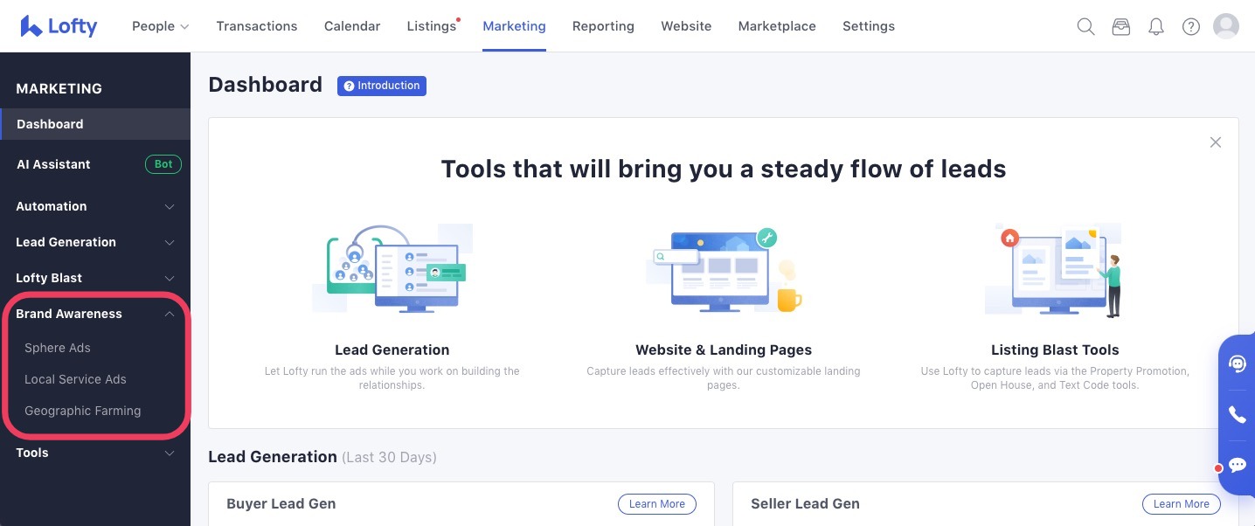
Task: Open the chat widget icon on the right
Action: (x=1237, y=363)
